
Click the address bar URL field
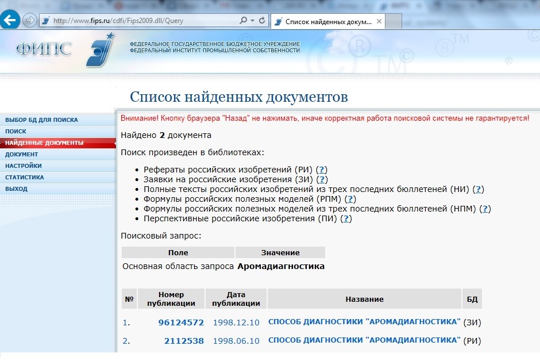pos(144,21)
